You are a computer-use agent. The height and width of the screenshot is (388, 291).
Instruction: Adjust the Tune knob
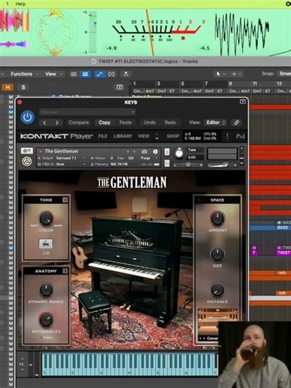(179, 154)
